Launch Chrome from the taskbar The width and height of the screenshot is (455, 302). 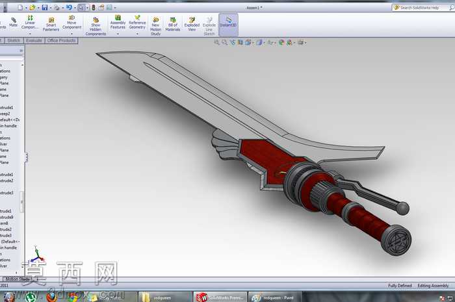(72, 297)
